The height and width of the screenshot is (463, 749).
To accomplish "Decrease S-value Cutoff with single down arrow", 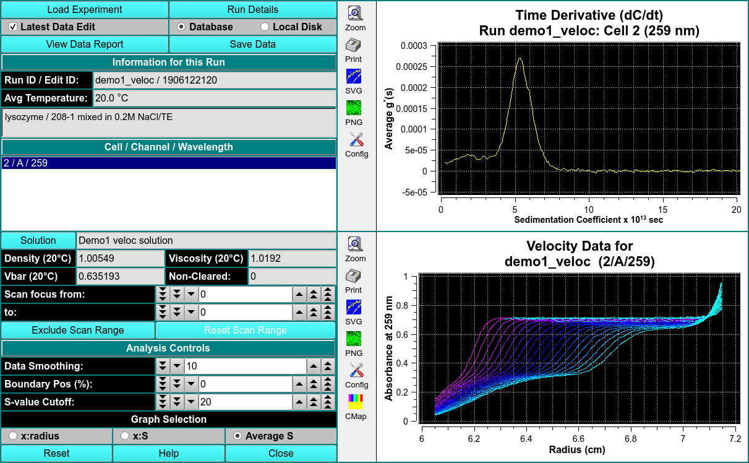I will (191, 402).
